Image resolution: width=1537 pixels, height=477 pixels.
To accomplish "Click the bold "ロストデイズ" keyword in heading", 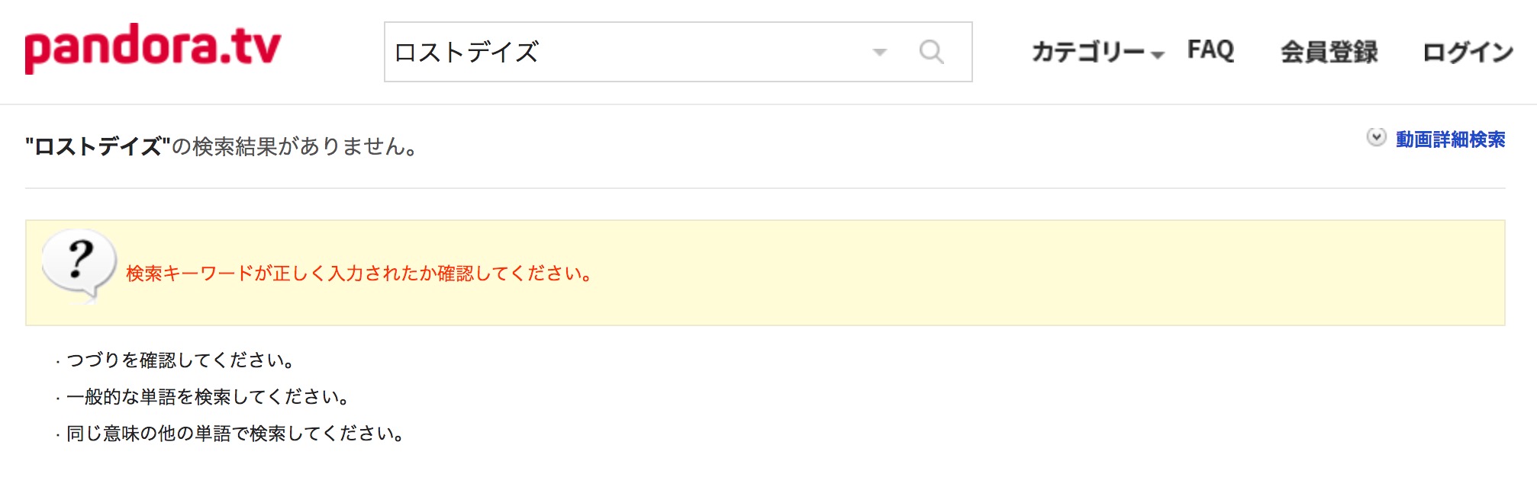I will click(x=98, y=146).
